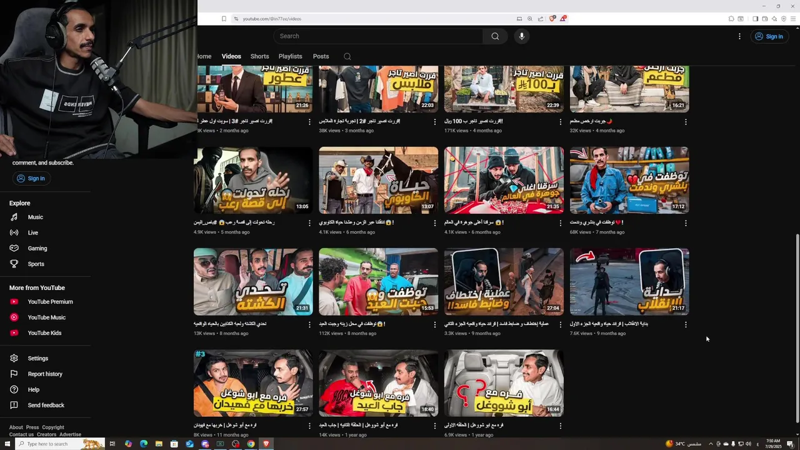Viewport: 800px width, 450px height.
Task: Open the browser extensions puzzle icon
Action: coord(731,19)
